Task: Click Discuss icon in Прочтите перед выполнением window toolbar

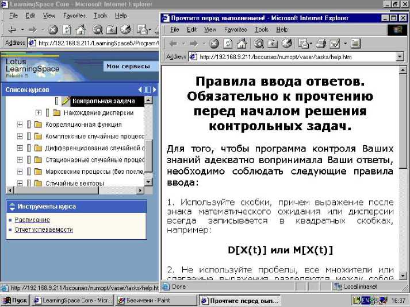Action: coord(355,44)
